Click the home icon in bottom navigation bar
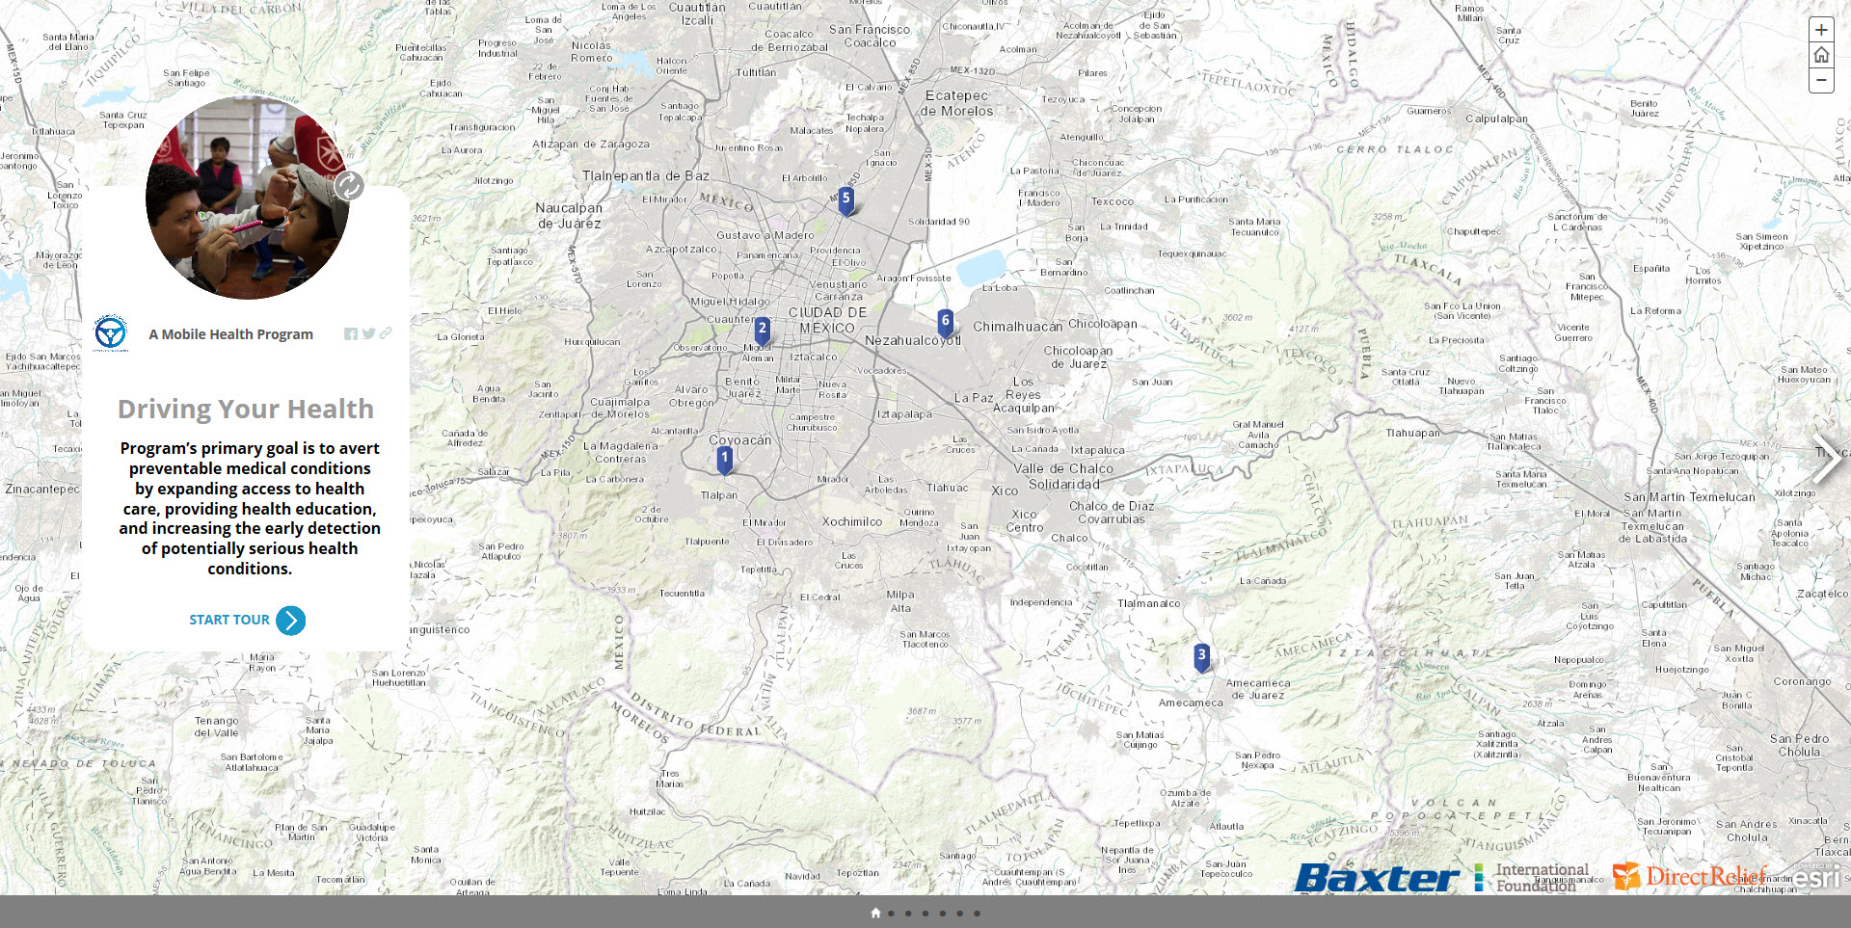The image size is (1851, 928). [875, 913]
